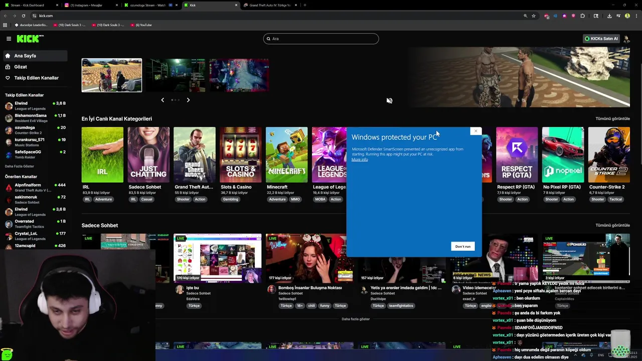The image size is (642, 361).
Task: Click the kick.com address bar
Action: (276, 16)
